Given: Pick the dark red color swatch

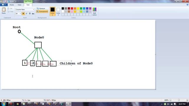Looking at the screenshot, I should click(x=69, y=8).
